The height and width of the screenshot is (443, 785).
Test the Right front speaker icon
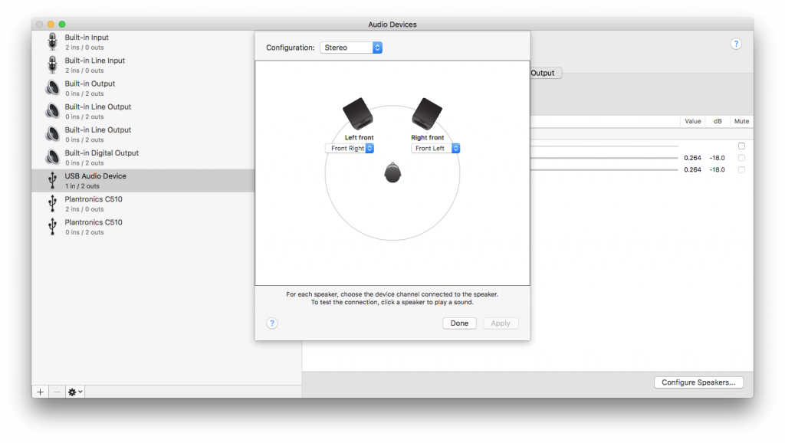point(427,113)
